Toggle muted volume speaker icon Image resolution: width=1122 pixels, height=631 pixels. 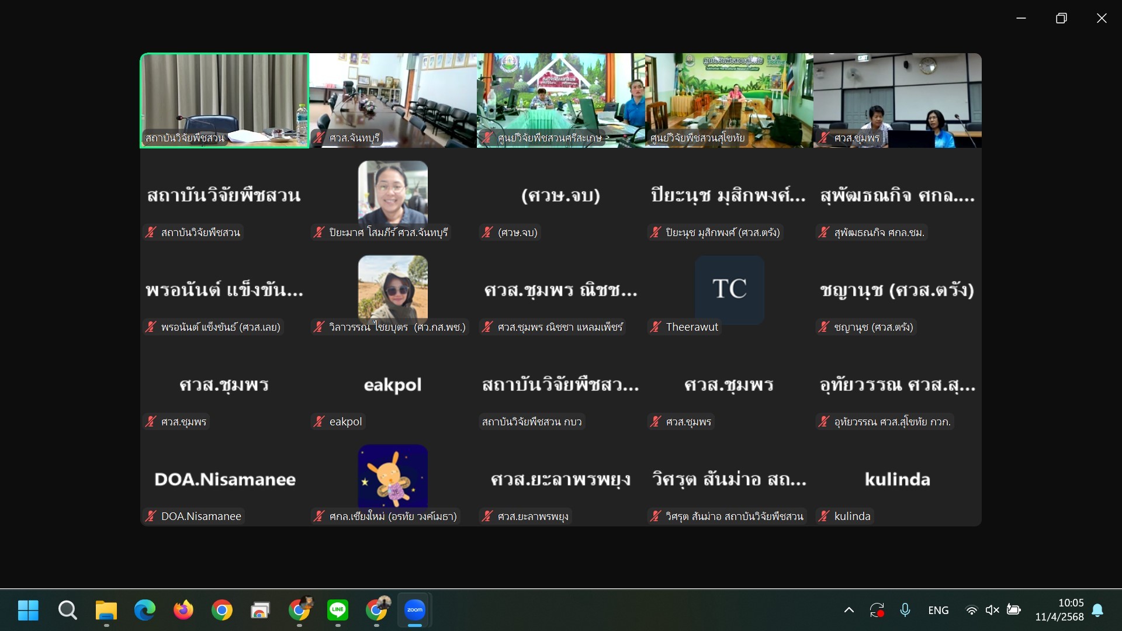[x=992, y=610]
